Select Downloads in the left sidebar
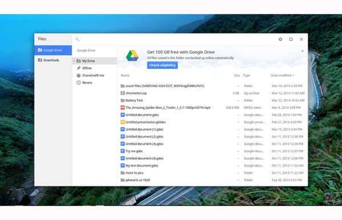 [x=53, y=60]
